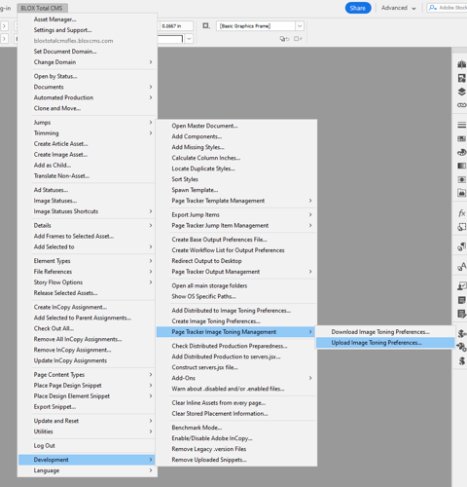This screenshot has height=487, width=467.
Task: Choose Open Master Document
Action: pyautogui.click(x=236, y=126)
